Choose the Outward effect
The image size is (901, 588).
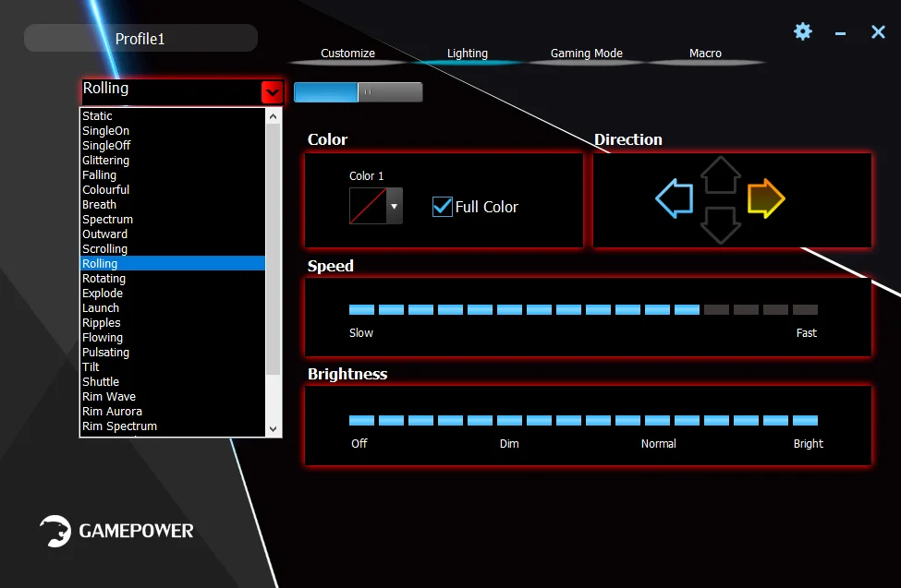coord(173,234)
